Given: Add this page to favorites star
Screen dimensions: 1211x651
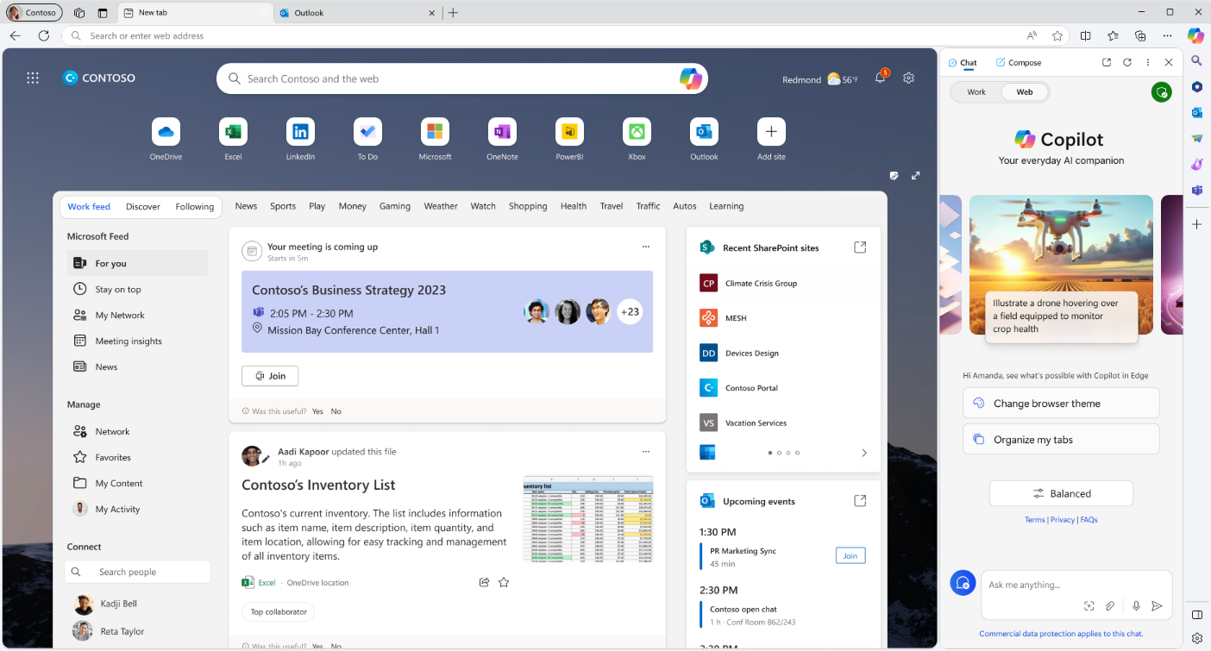Looking at the screenshot, I should pyautogui.click(x=1057, y=35).
